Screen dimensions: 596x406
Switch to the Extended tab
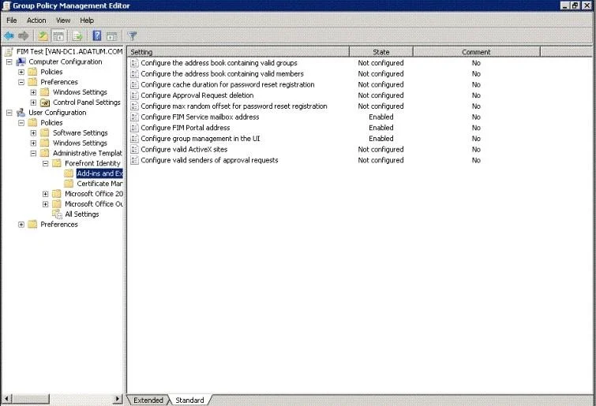[x=148, y=400]
